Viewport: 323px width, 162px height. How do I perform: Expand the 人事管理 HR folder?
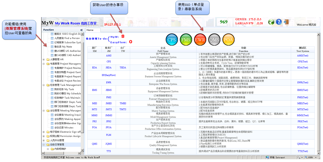pyautogui.click(x=44, y=59)
